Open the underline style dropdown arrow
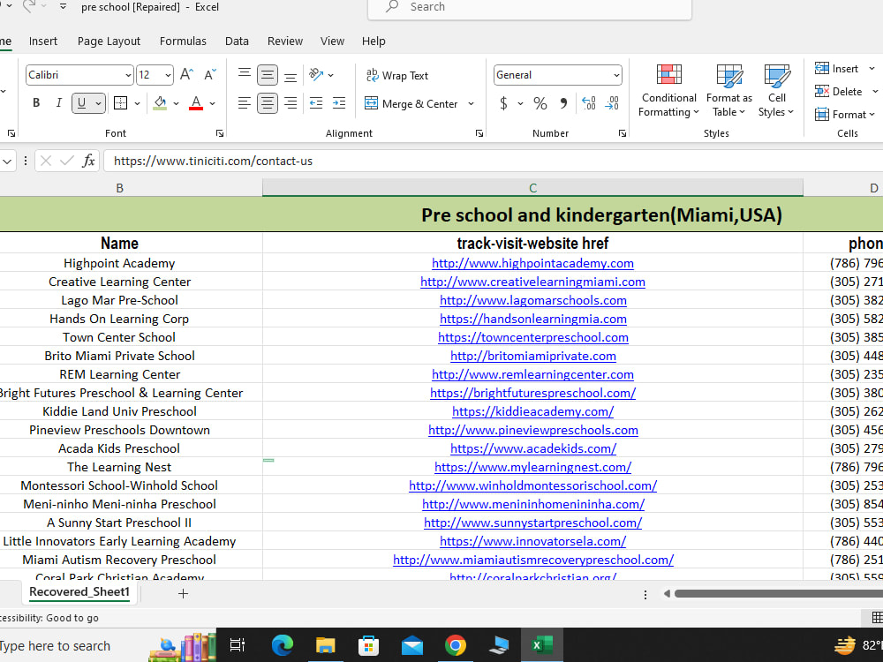The image size is (883, 662). coord(99,103)
